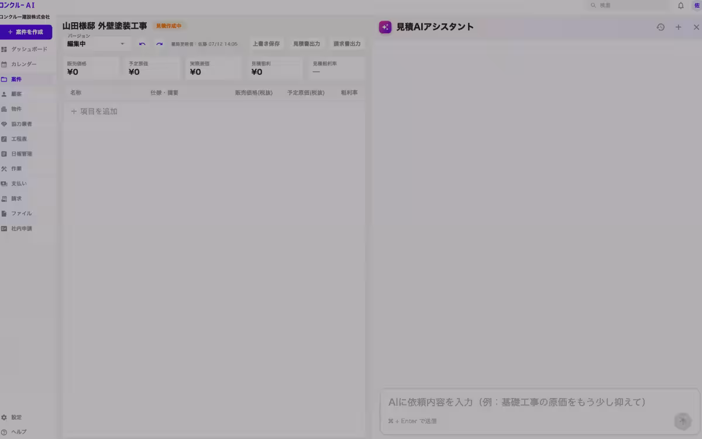Click the undo arrow icon
This screenshot has width=702, height=439.
142,44
